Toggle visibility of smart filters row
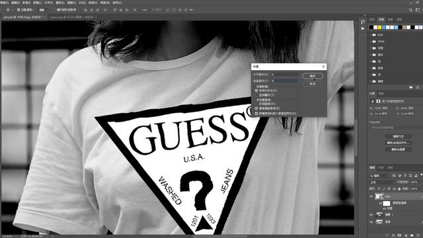The height and width of the screenshot is (238, 423). (381, 203)
